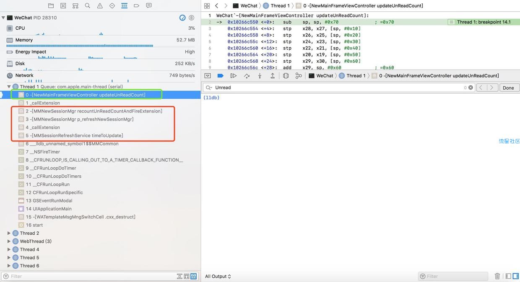This screenshot has width=520, height=282.
Task: Open the Source Control navigator icon
Action: 63,6
